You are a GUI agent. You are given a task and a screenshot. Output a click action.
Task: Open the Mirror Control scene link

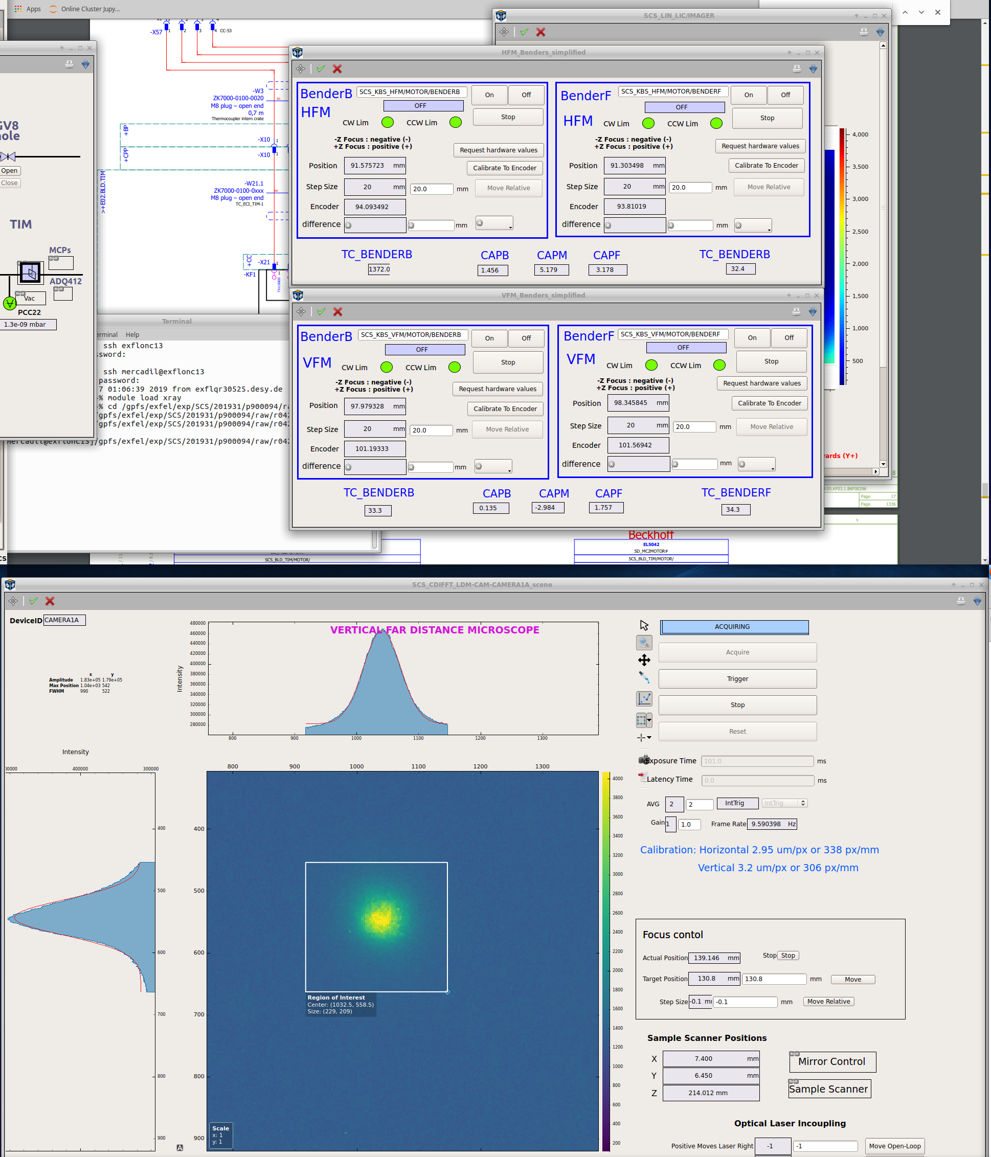coord(832,1062)
